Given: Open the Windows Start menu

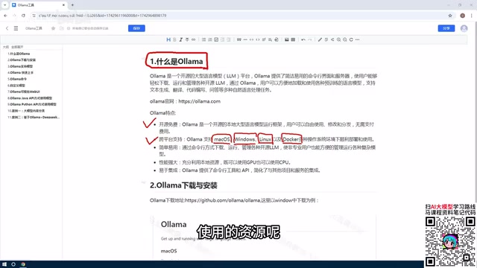Looking at the screenshot, I should pyautogui.click(x=4, y=264).
